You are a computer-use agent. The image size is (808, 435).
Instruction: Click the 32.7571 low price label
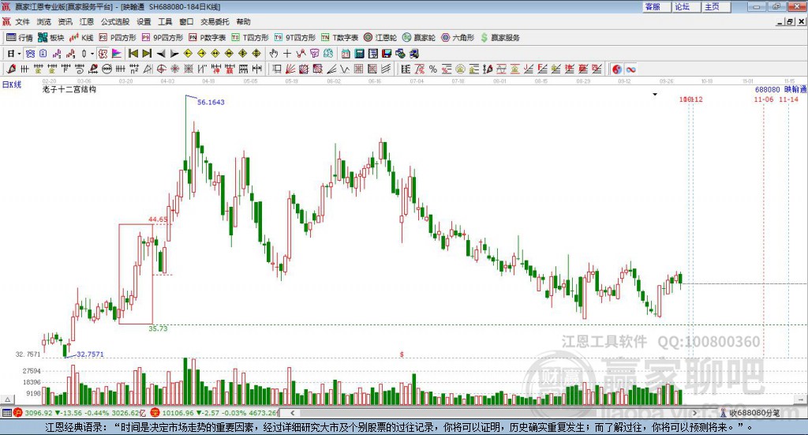point(90,354)
